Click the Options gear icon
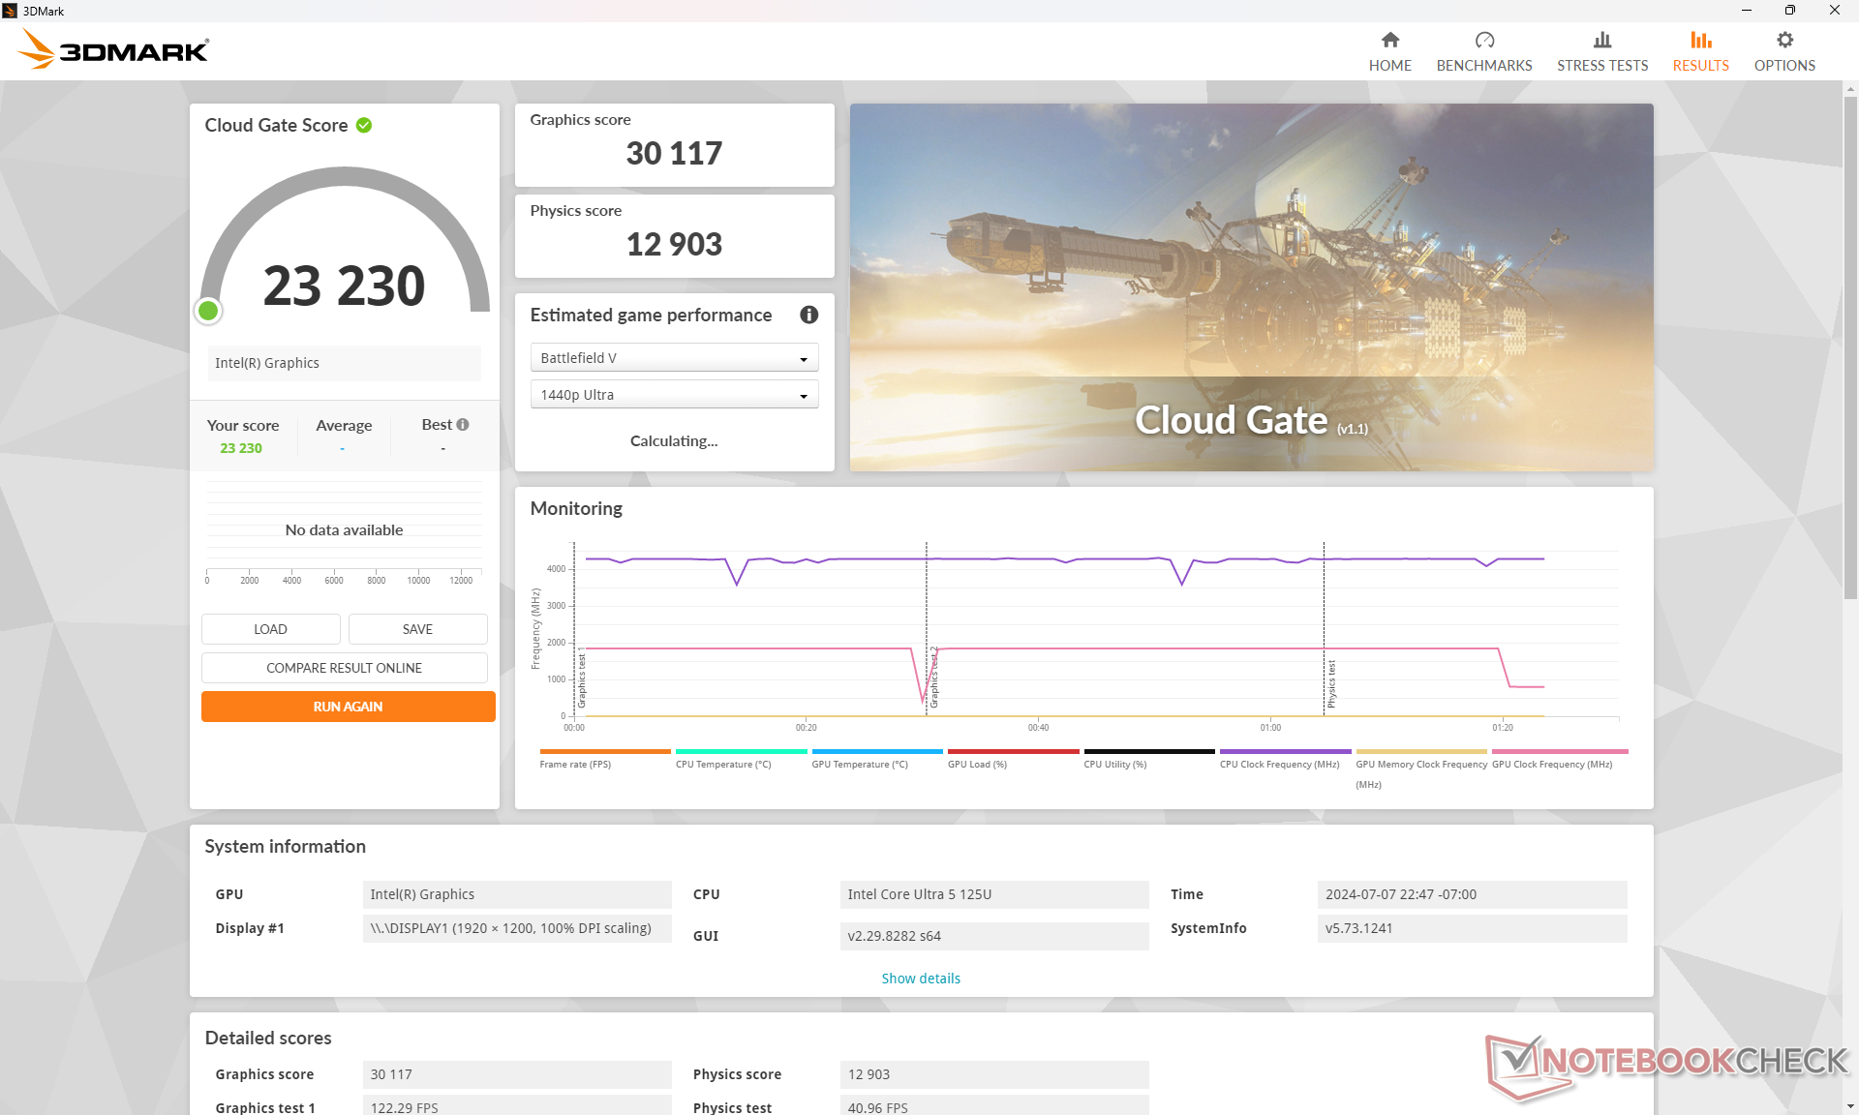Screen dimensions: 1859x1115 click(x=1783, y=40)
